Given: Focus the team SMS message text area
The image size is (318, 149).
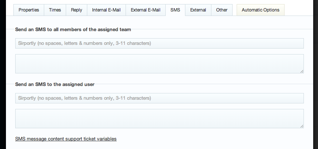Looking at the screenshot, I should (159, 64).
